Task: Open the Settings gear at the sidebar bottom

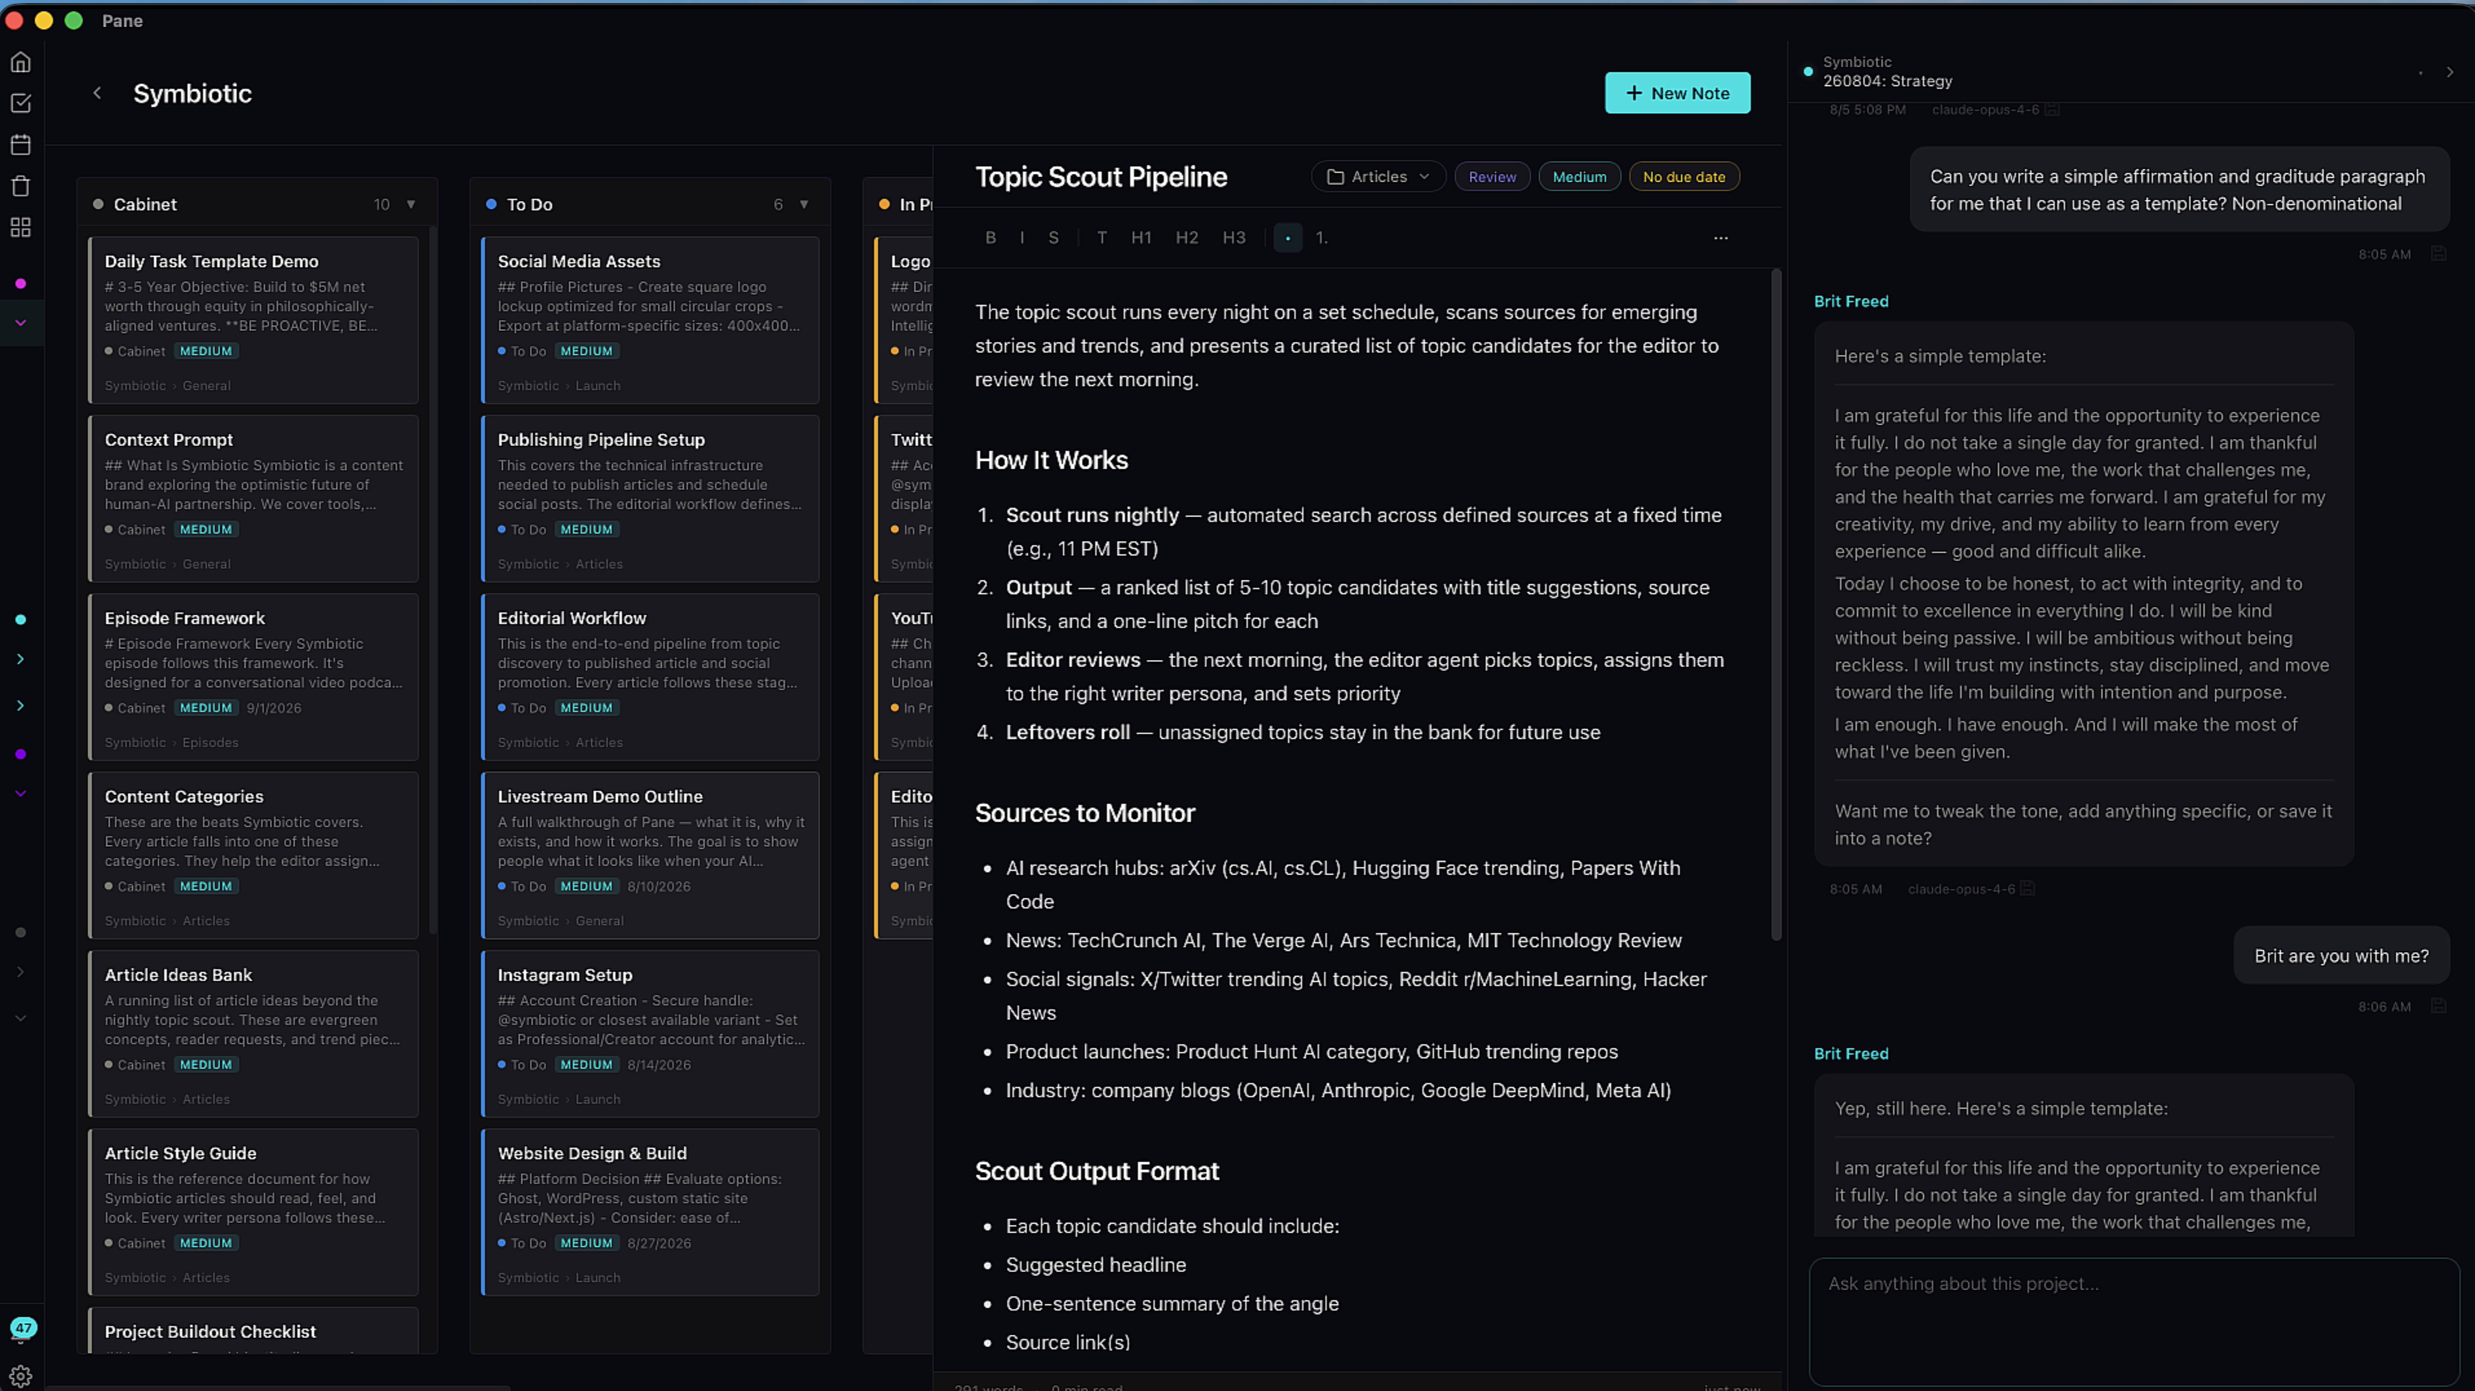Action: tap(20, 1375)
